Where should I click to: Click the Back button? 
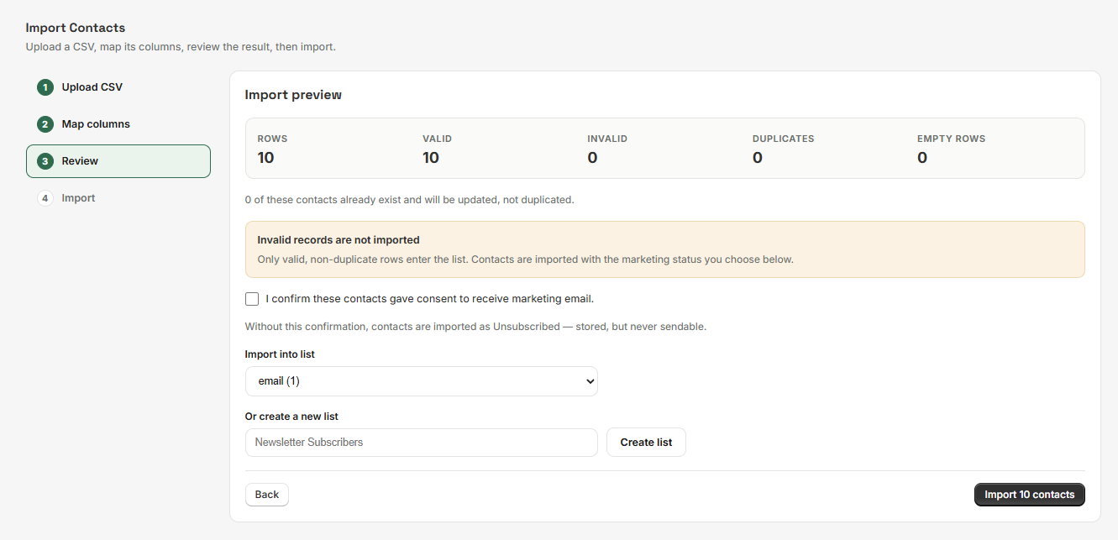[x=267, y=495]
